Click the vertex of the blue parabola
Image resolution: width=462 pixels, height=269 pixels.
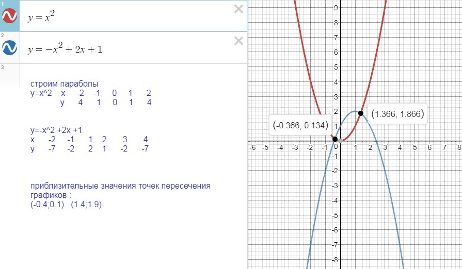(355, 111)
